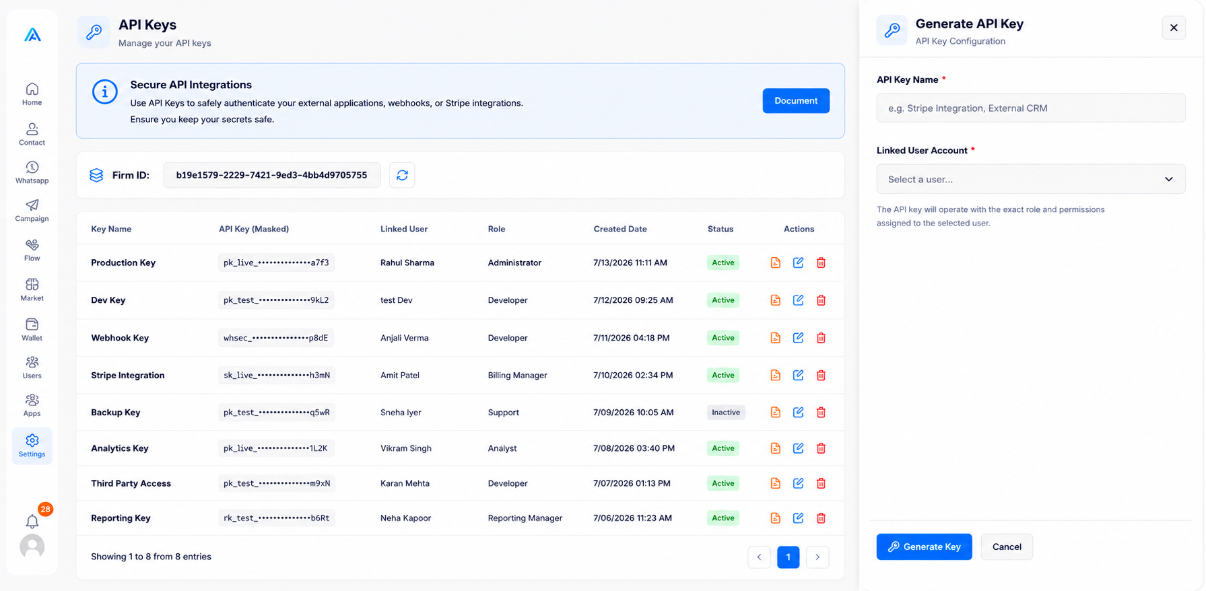
Task: Delete the Production Key
Action: coord(821,263)
